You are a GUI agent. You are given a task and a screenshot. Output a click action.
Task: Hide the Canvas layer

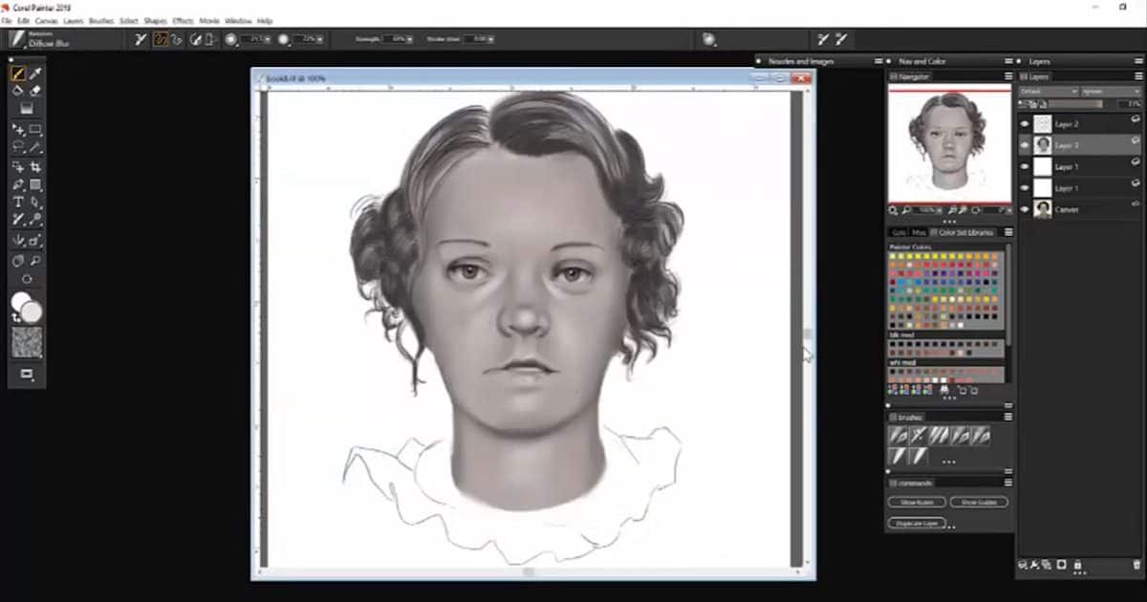click(x=1025, y=209)
